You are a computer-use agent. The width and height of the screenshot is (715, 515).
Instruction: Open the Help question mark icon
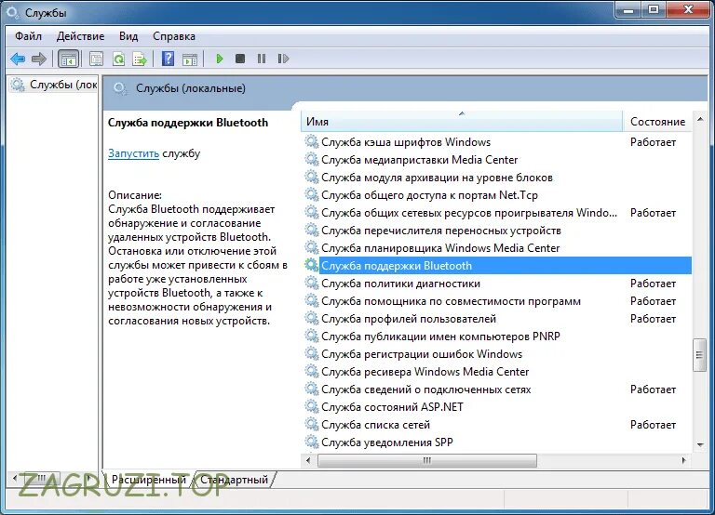coord(169,59)
